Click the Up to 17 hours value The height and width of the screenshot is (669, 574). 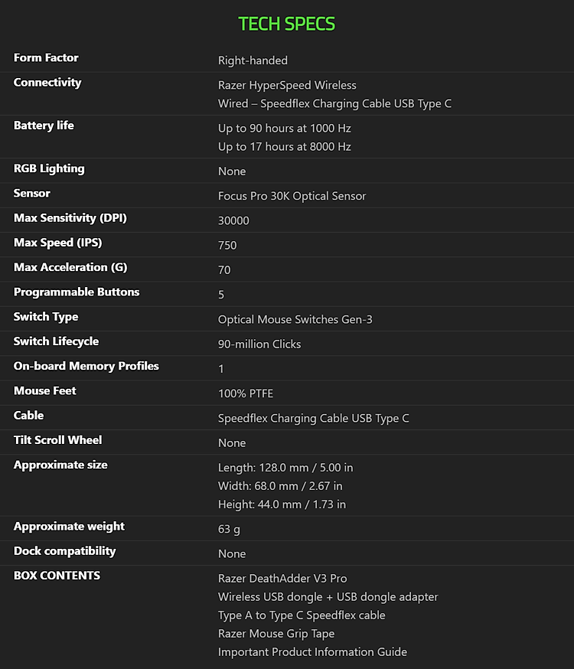284,146
